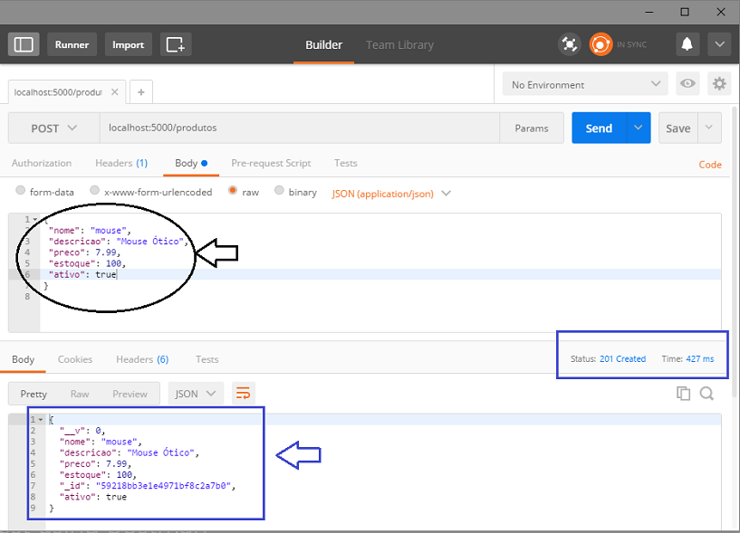Image resolution: width=740 pixels, height=533 pixels.
Task: Open the notifications bell
Action: [x=687, y=45]
